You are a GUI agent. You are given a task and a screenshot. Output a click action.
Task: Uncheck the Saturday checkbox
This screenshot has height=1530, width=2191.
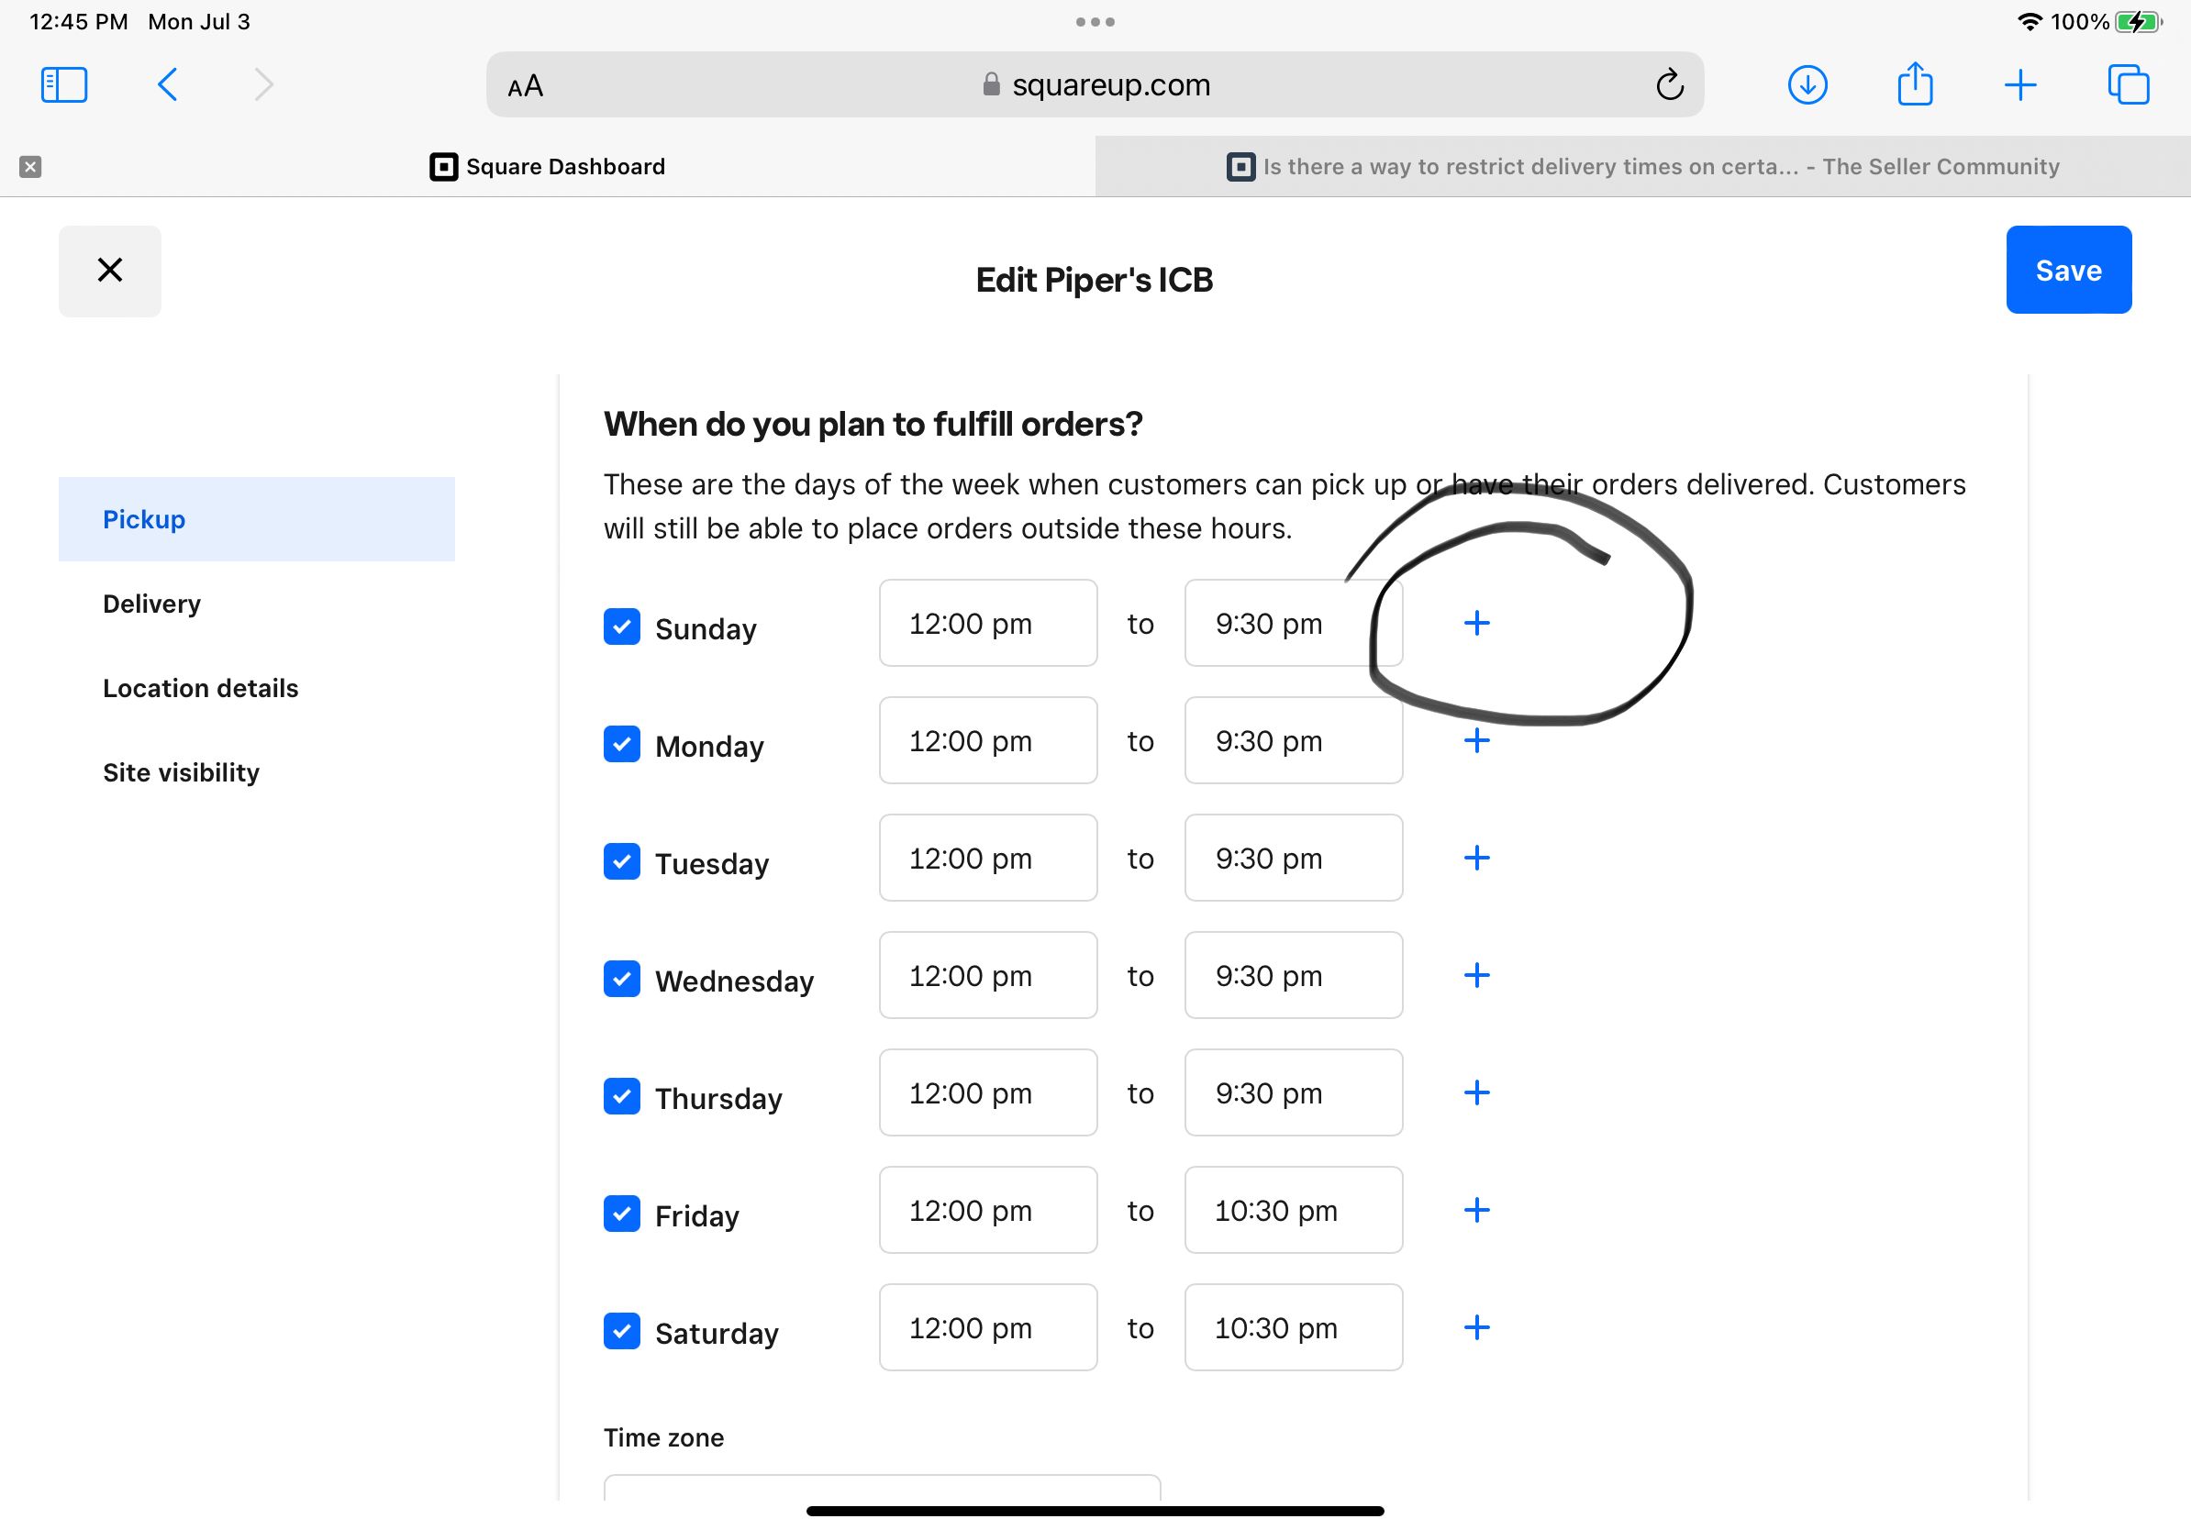(x=621, y=1331)
